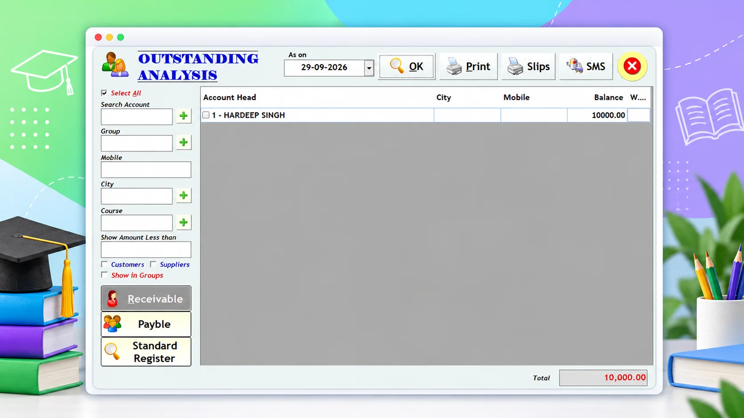Click green plus next to Course

183,222
